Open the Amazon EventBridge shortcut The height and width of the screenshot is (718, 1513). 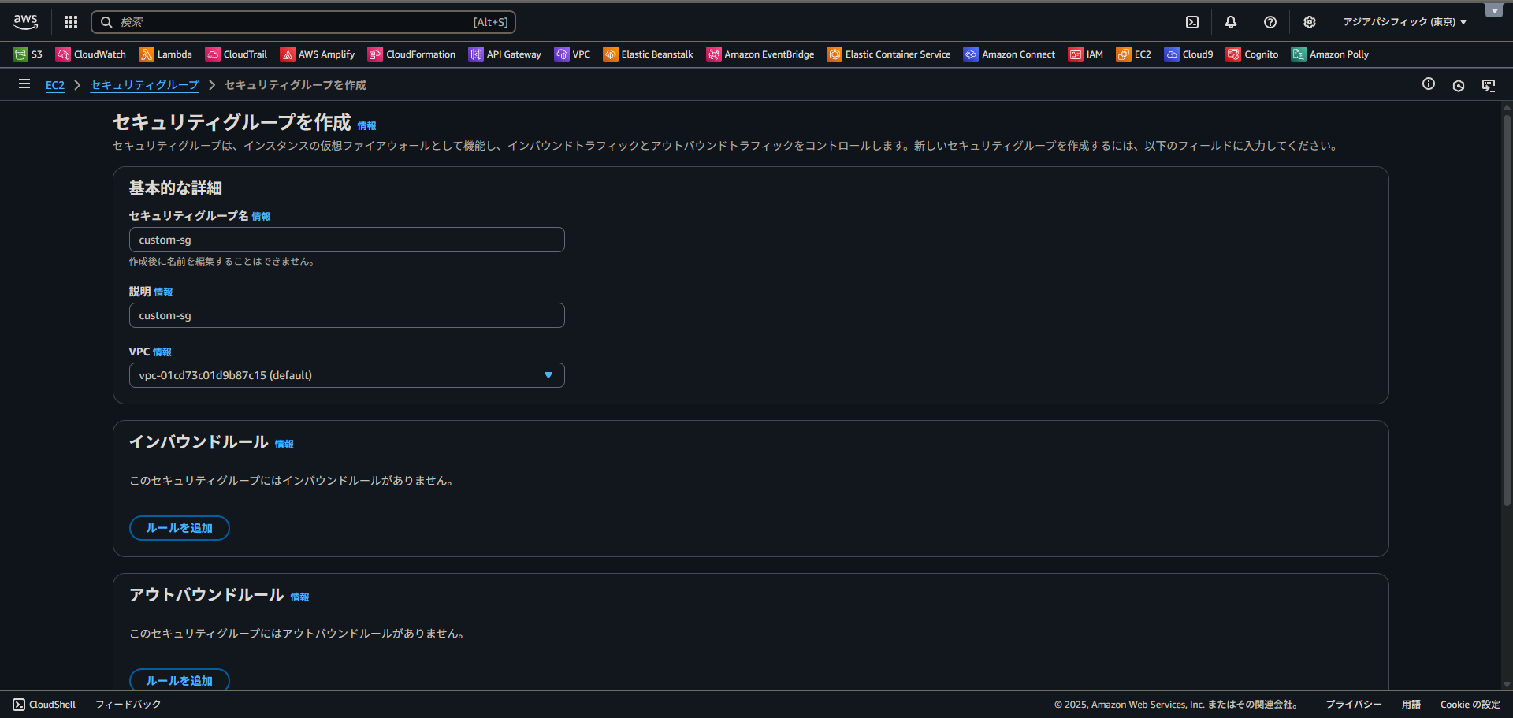[x=760, y=54]
